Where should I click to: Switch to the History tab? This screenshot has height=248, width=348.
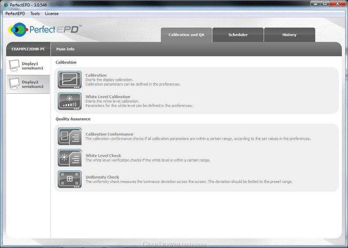289,35
